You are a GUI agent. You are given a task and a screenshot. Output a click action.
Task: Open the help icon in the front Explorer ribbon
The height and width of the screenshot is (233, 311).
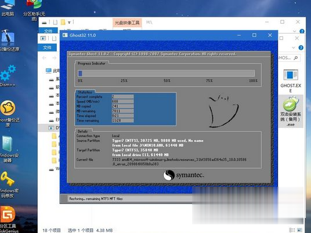coord(301,47)
